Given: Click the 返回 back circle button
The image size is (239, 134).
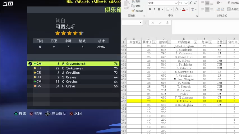Looking at the screenshot, I should click(76, 113).
